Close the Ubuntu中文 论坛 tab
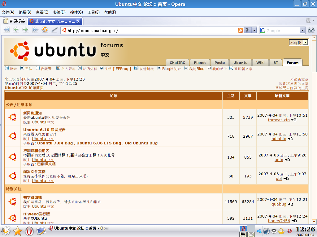The image size is (317, 237). pyautogui.click(x=78, y=21)
